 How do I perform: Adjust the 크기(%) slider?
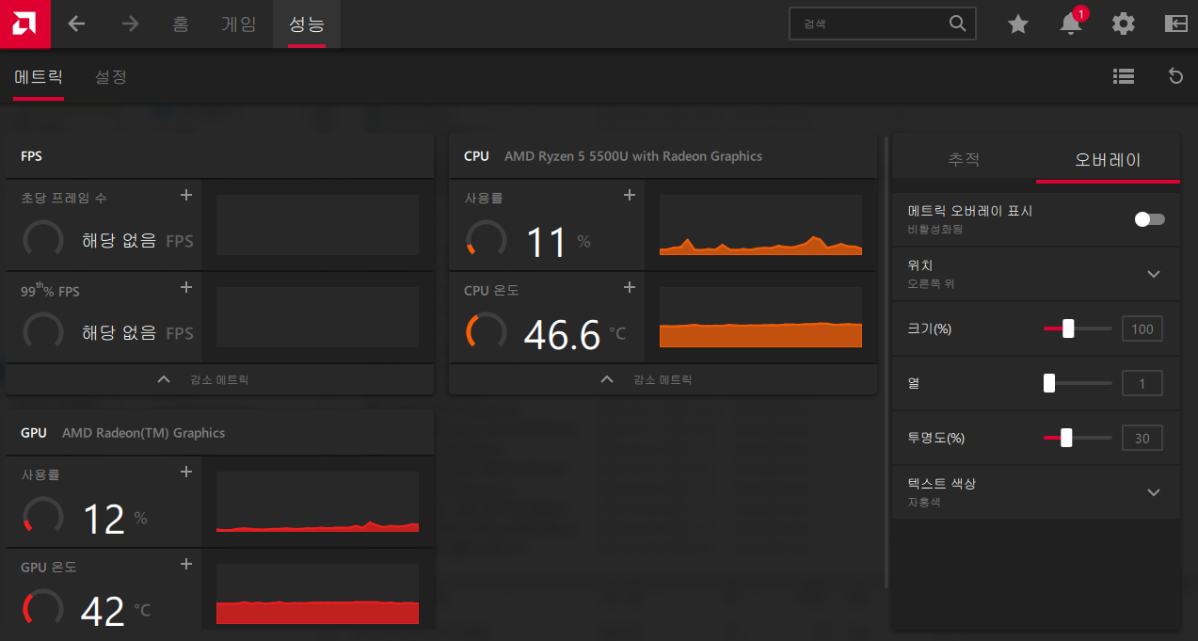(1078, 329)
